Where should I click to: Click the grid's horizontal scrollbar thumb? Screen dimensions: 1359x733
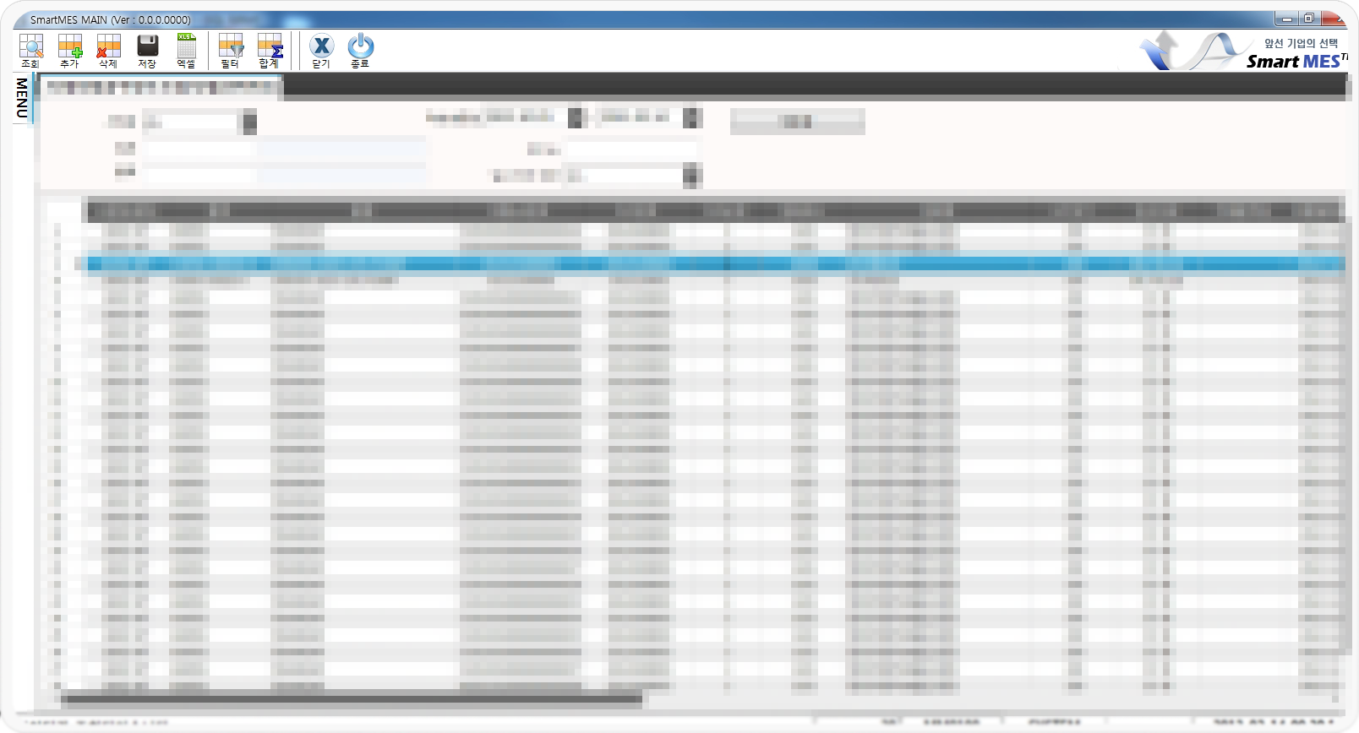pos(351,698)
